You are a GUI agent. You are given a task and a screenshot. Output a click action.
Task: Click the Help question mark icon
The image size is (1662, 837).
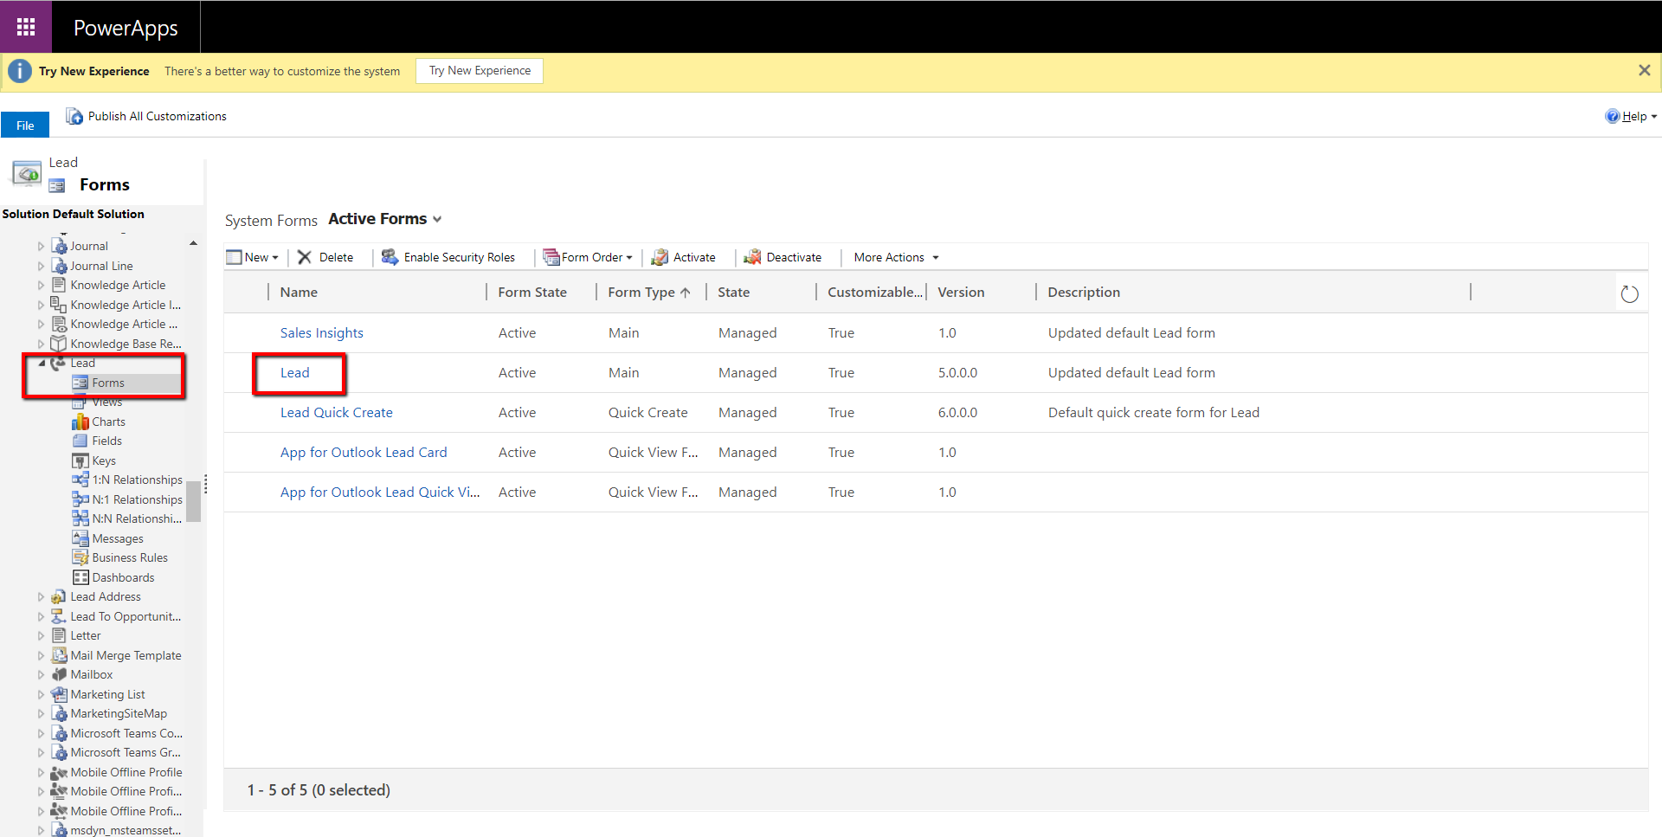tap(1612, 116)
